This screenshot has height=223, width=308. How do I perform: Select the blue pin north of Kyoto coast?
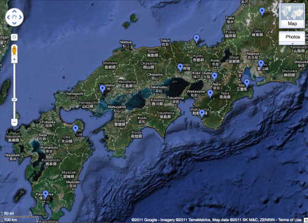197,38
